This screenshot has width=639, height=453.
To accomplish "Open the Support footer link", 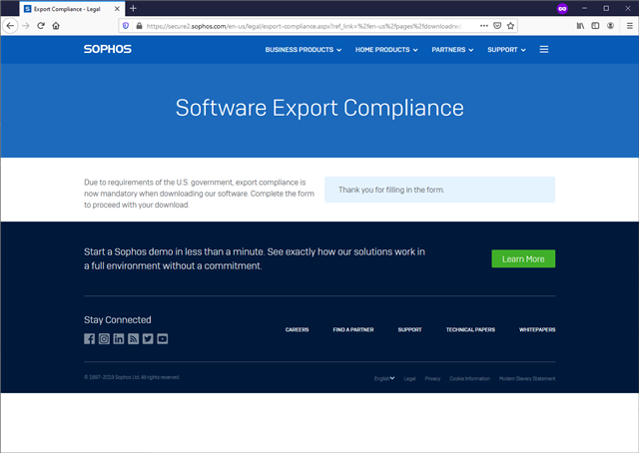I will [x=410, y=329].
